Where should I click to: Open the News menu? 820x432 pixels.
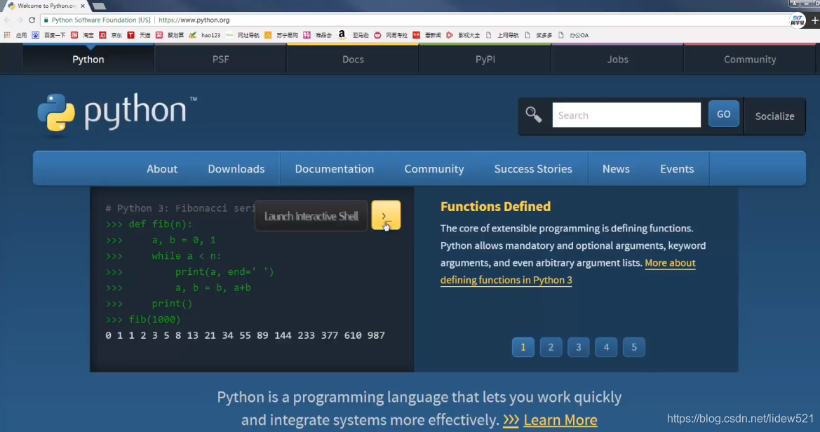[616, 169]
